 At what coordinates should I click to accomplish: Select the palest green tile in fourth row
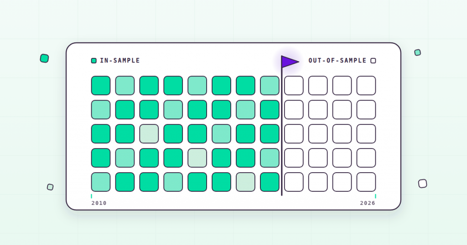click(x=197, y=158)
